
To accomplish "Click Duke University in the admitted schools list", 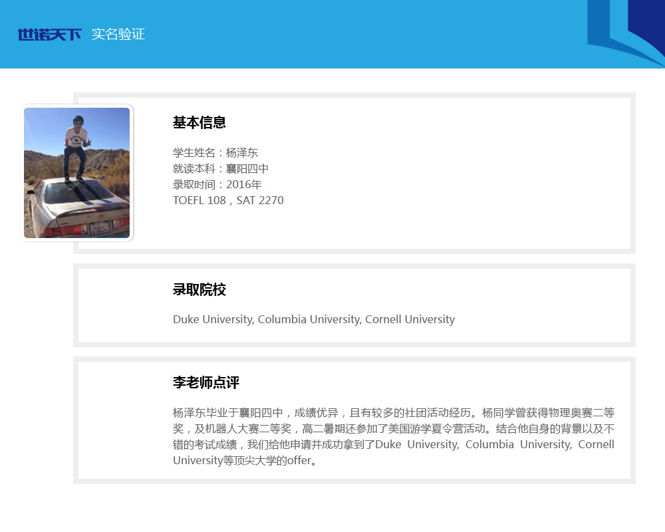I will (212, 320).
